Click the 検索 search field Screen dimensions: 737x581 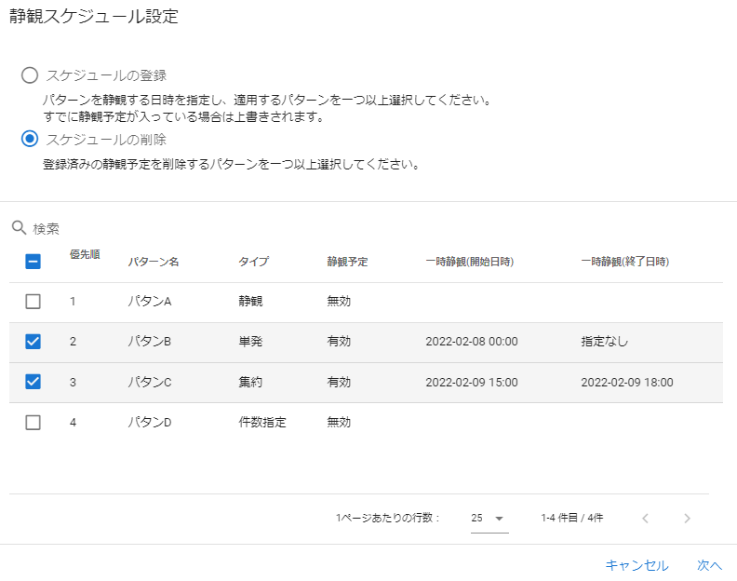186,228
